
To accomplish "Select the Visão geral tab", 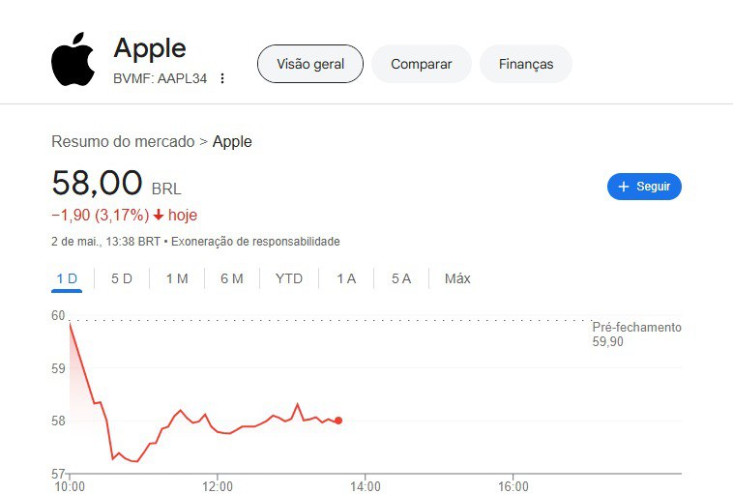I will click(310, 64).
